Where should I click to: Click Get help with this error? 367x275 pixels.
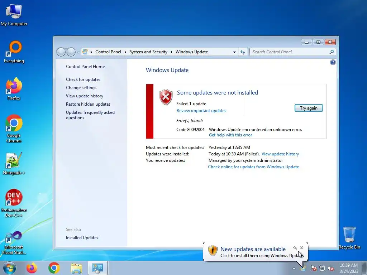(230, 135)
